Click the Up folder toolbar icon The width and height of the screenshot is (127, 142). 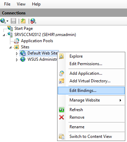tap(23, 21)
